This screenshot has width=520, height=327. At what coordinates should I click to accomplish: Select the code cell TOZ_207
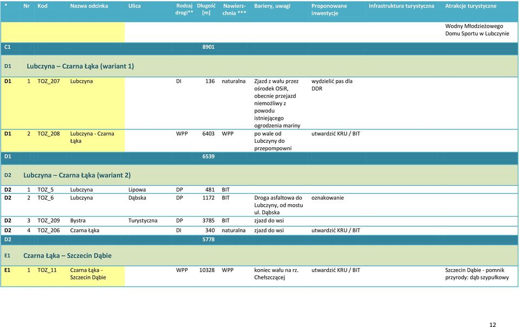48,81
